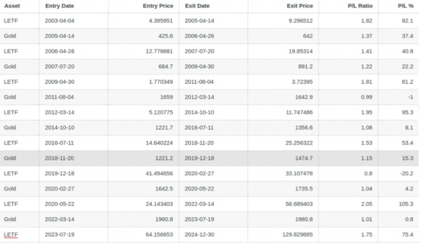Click the P/L % value 40.8
The image size is (421, 243).
[x=407, y=51]
